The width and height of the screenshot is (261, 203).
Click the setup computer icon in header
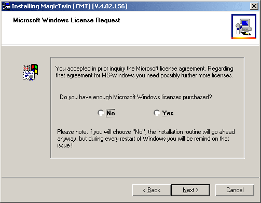point(244,26)
